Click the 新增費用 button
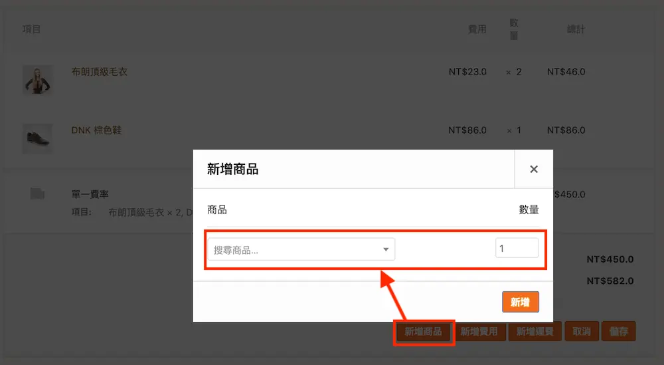The height and width of the screenshot is (365, 664). pos(479,332)
